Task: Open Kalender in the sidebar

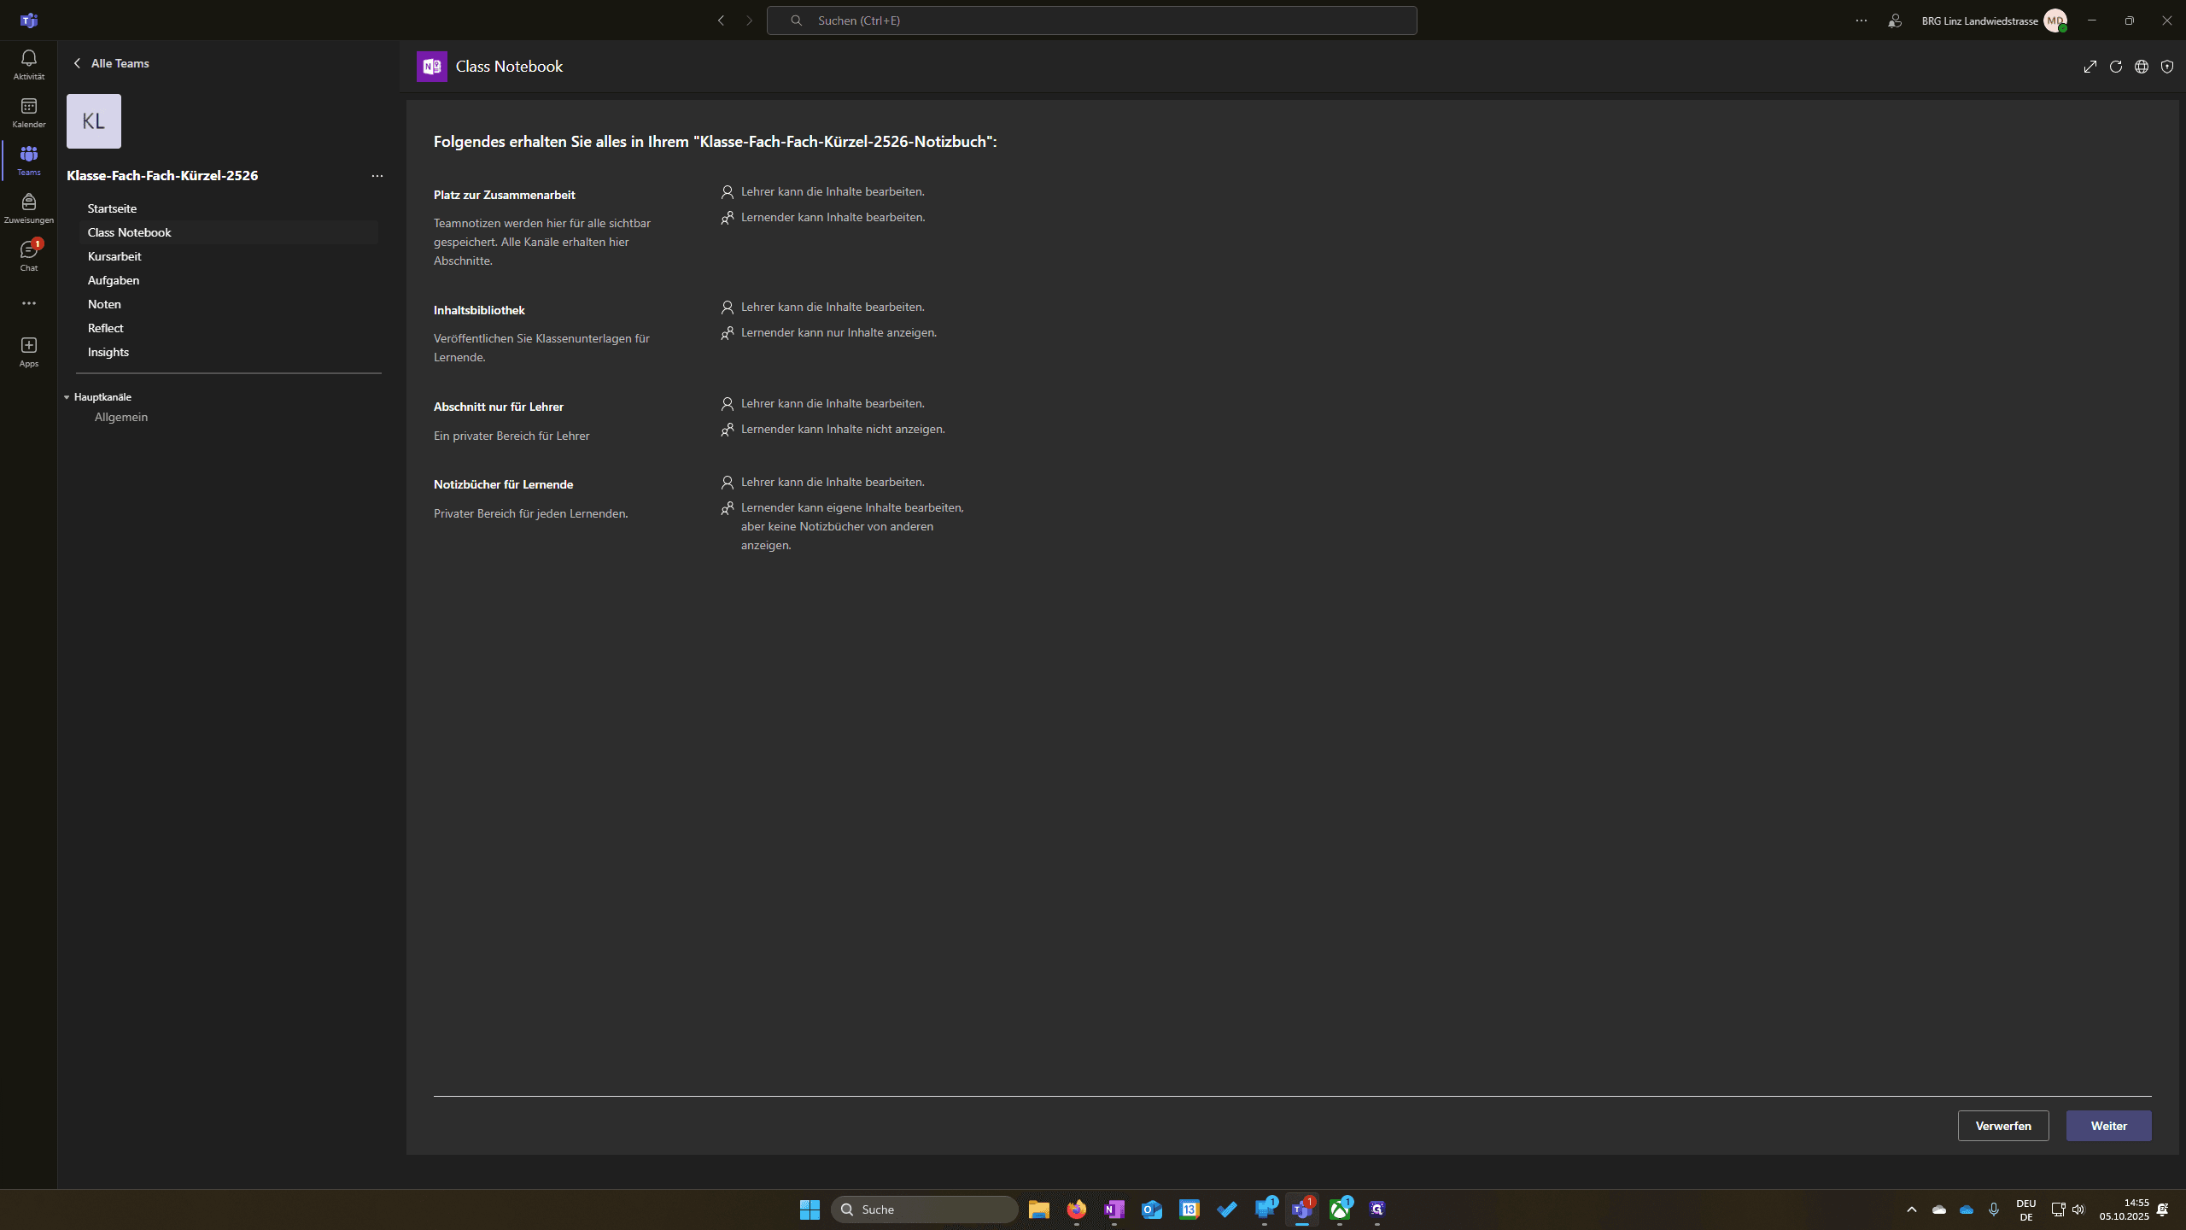Action: pyautogui.click(x=28, y=113)
